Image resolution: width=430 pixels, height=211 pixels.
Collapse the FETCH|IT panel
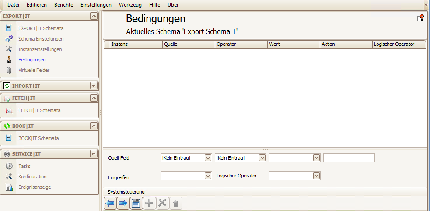click(94, 98)
